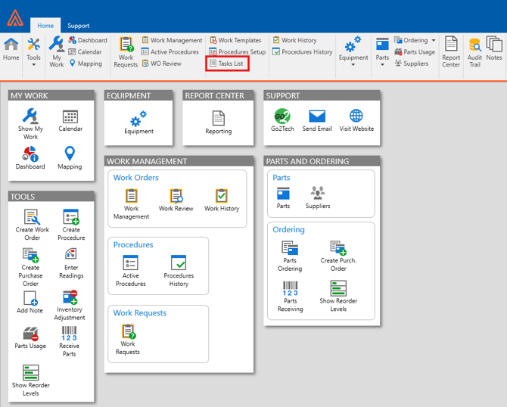Image resolution: width=507 pixels, height=407 pixels.
Task: Open Go2Tech support icon
Action: point(282,117)
